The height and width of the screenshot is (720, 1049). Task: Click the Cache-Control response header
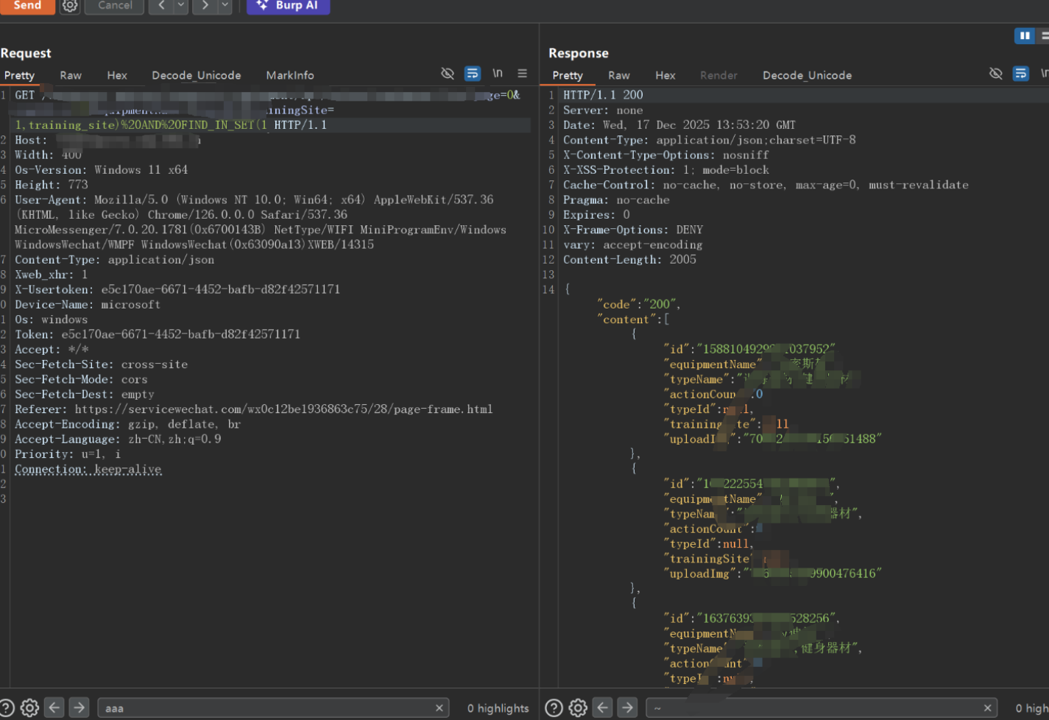tap(766, 185)
